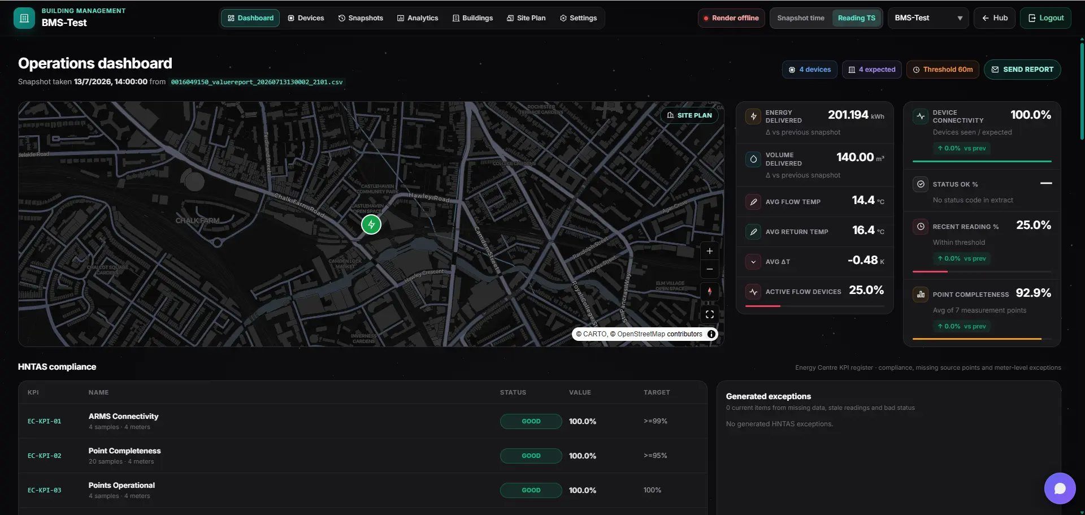Click the Active Flow Devices progress bar
Image resolution: width=1085 pixels, height=515 pixels.
coord(815,306)
